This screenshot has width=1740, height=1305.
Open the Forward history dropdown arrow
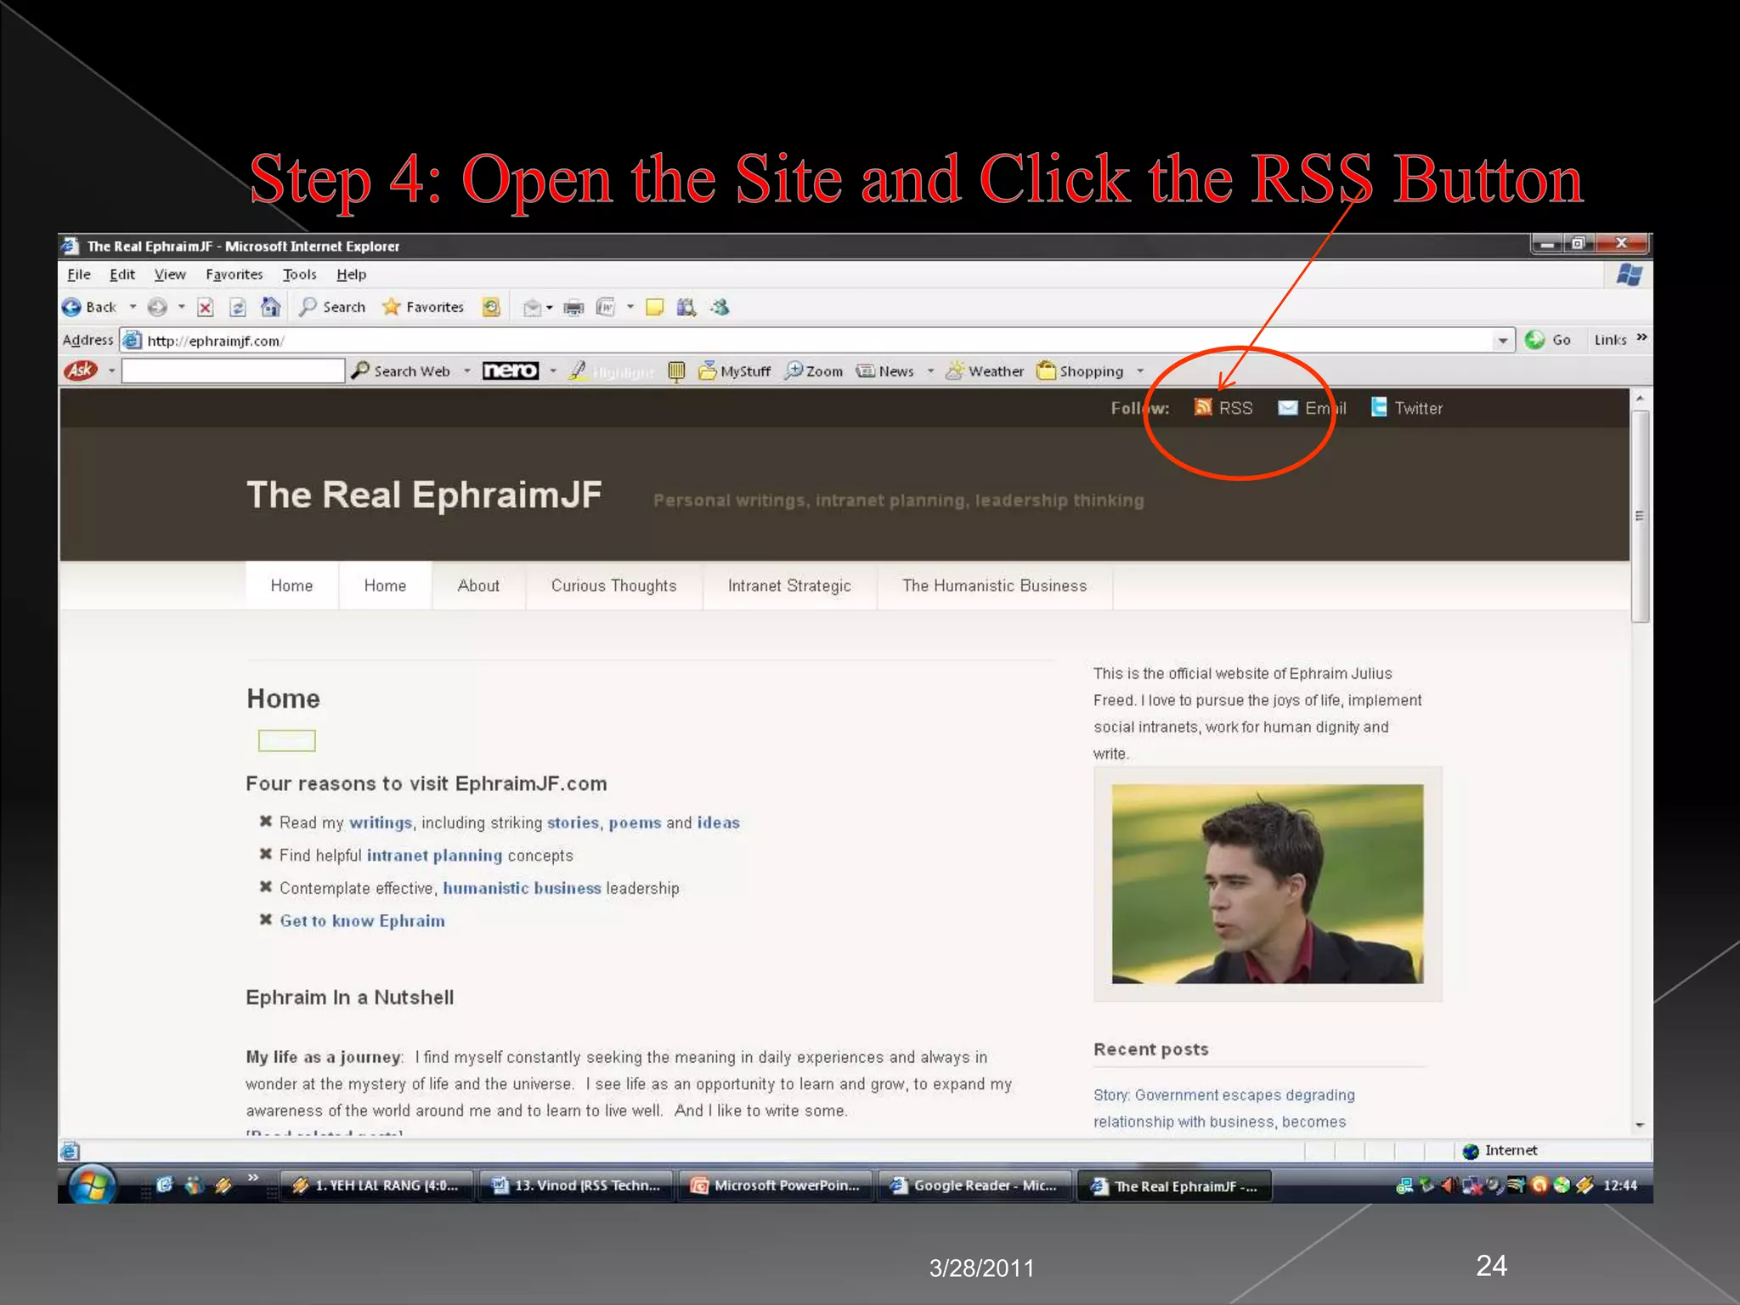(x=181, y=308)
